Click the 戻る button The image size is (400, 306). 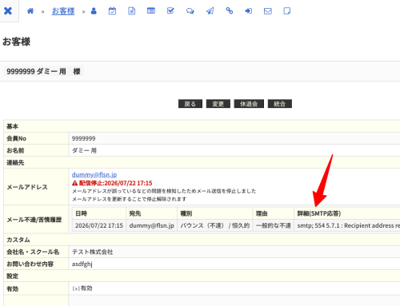click(190, 104)
